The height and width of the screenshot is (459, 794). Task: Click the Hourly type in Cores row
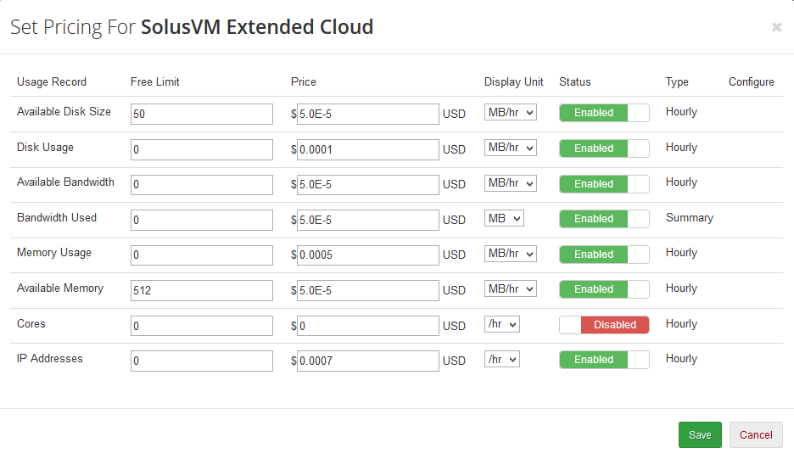click(x=681, y=324)
